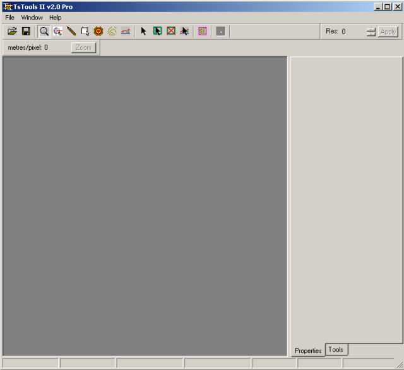Click the arrow in green box icon
Screen dimensions: 404x370
pyautogui.click(x=157, y=31)
